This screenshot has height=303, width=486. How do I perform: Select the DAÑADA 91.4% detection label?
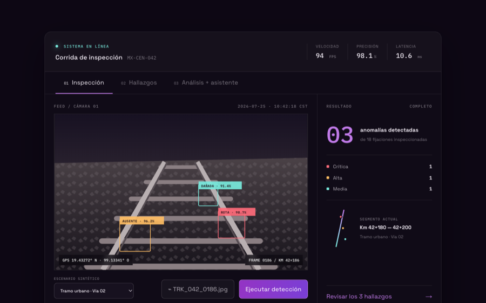coord(220,185)
